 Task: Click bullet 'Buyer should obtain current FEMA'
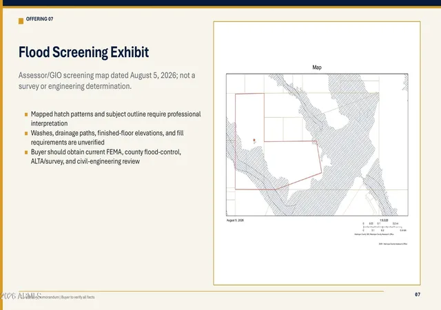(106, 156)
